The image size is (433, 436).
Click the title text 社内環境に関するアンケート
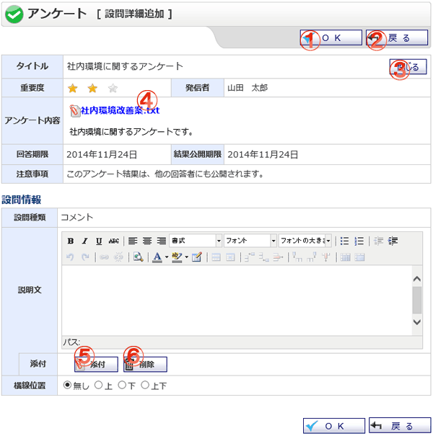click(x=125, y=66)
